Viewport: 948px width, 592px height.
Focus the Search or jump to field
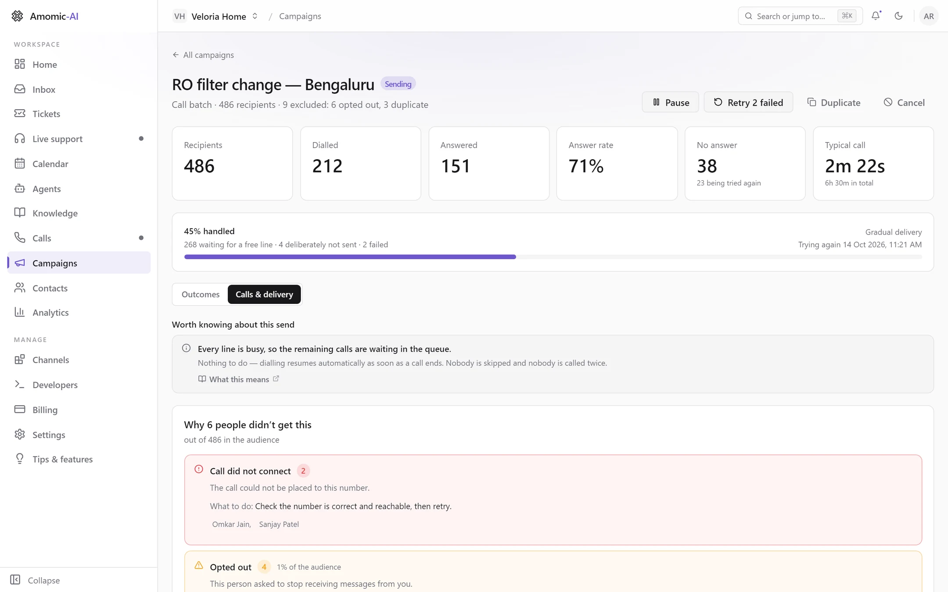point(800,16)
